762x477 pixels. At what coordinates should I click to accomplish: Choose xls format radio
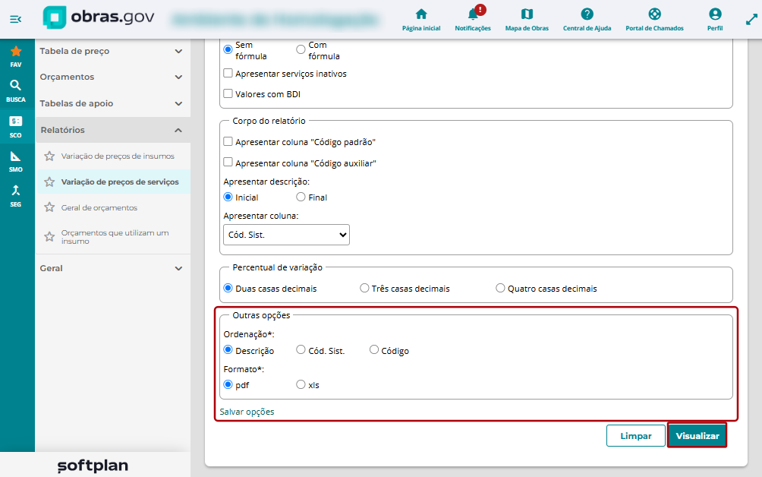(x=301, y=384)
